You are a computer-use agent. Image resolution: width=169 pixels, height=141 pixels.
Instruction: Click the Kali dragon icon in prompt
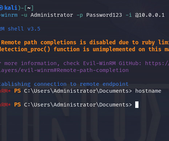pyautogui.click(x=1, y=8)
